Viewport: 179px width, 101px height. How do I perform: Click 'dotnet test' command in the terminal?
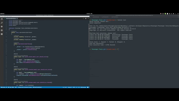[122, 20]
